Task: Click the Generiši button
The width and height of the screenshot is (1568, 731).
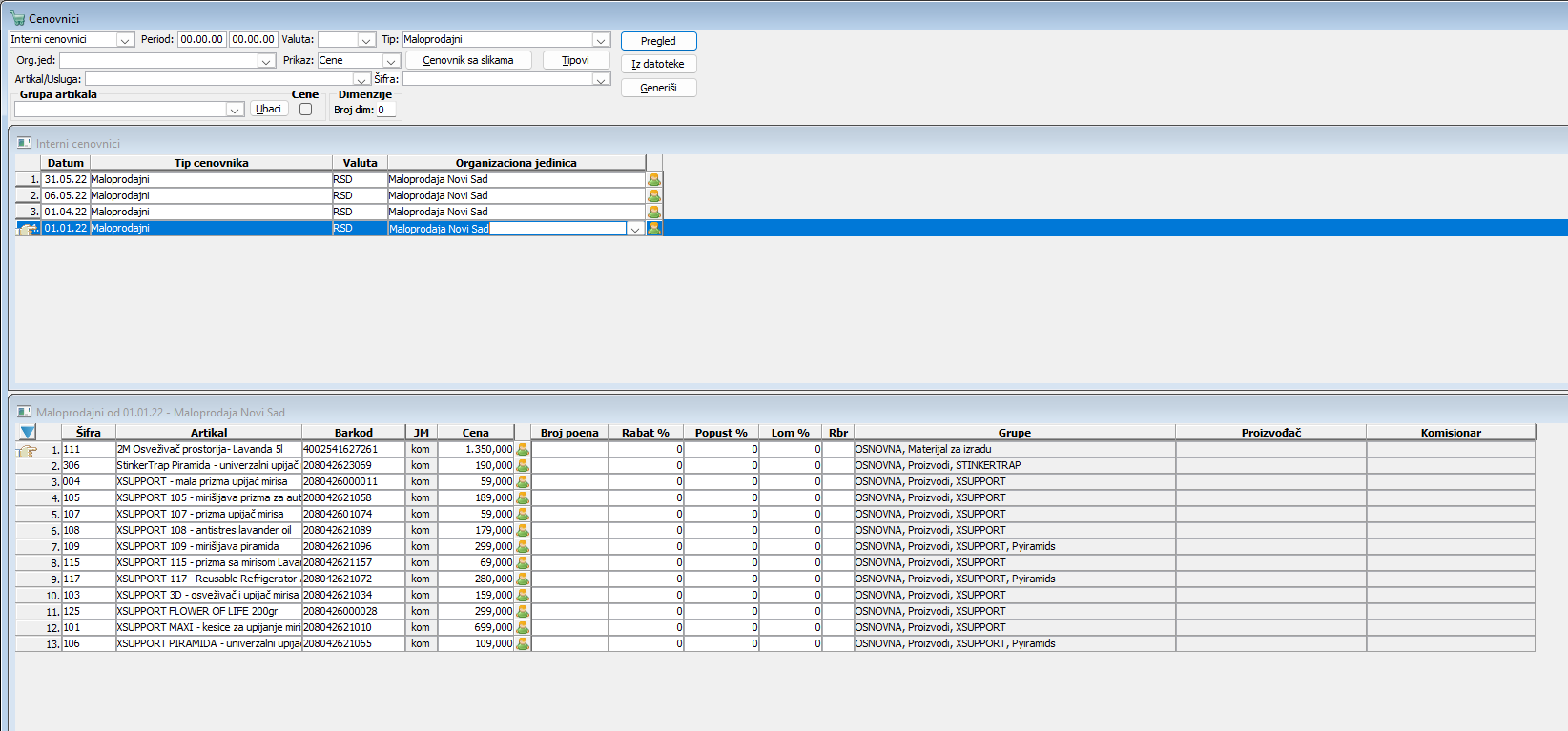Action: click(659, 88)
